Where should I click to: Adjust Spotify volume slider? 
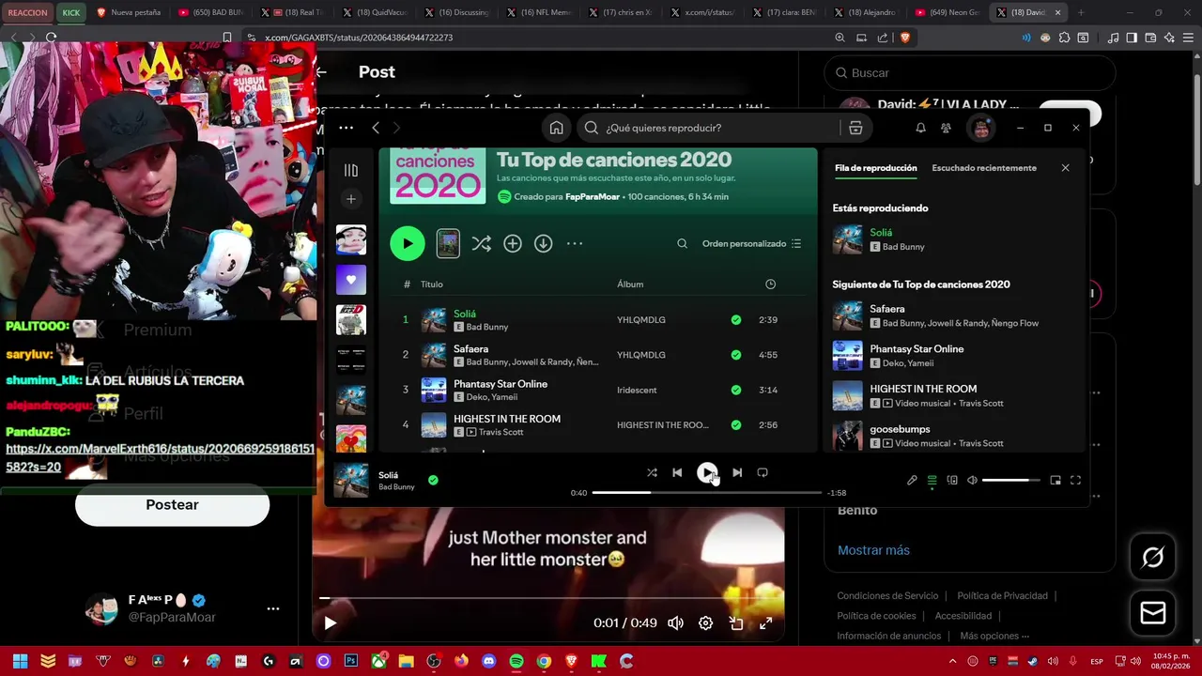click(x=1010, y=480)
